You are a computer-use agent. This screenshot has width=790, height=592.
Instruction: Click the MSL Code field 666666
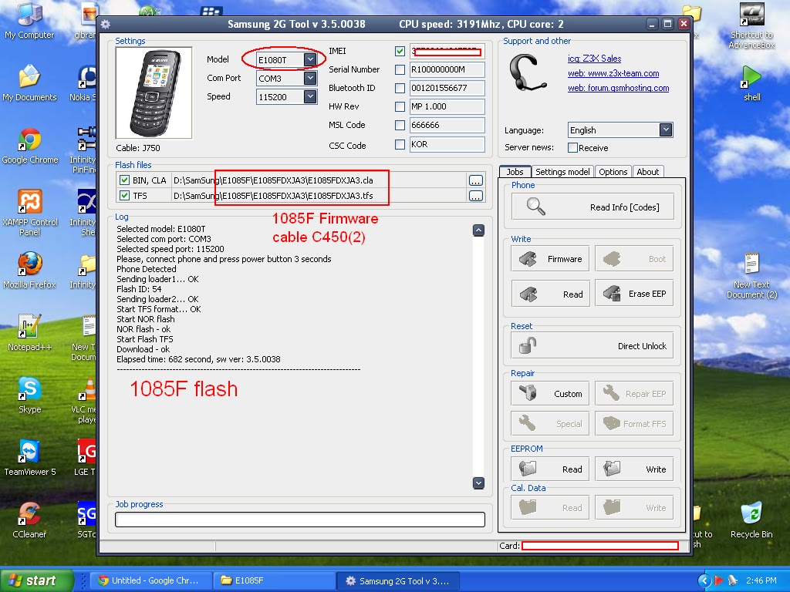(447, 125)
